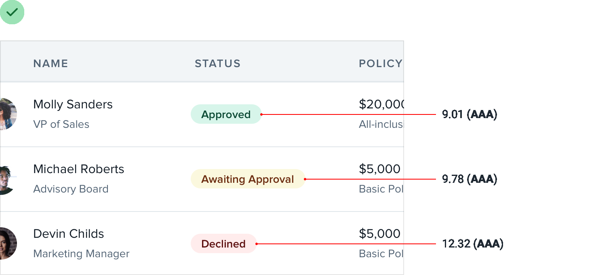598x275 pixels.
Task: Click the 9.78 (AAA) contrast label
Action: [469, 179]
